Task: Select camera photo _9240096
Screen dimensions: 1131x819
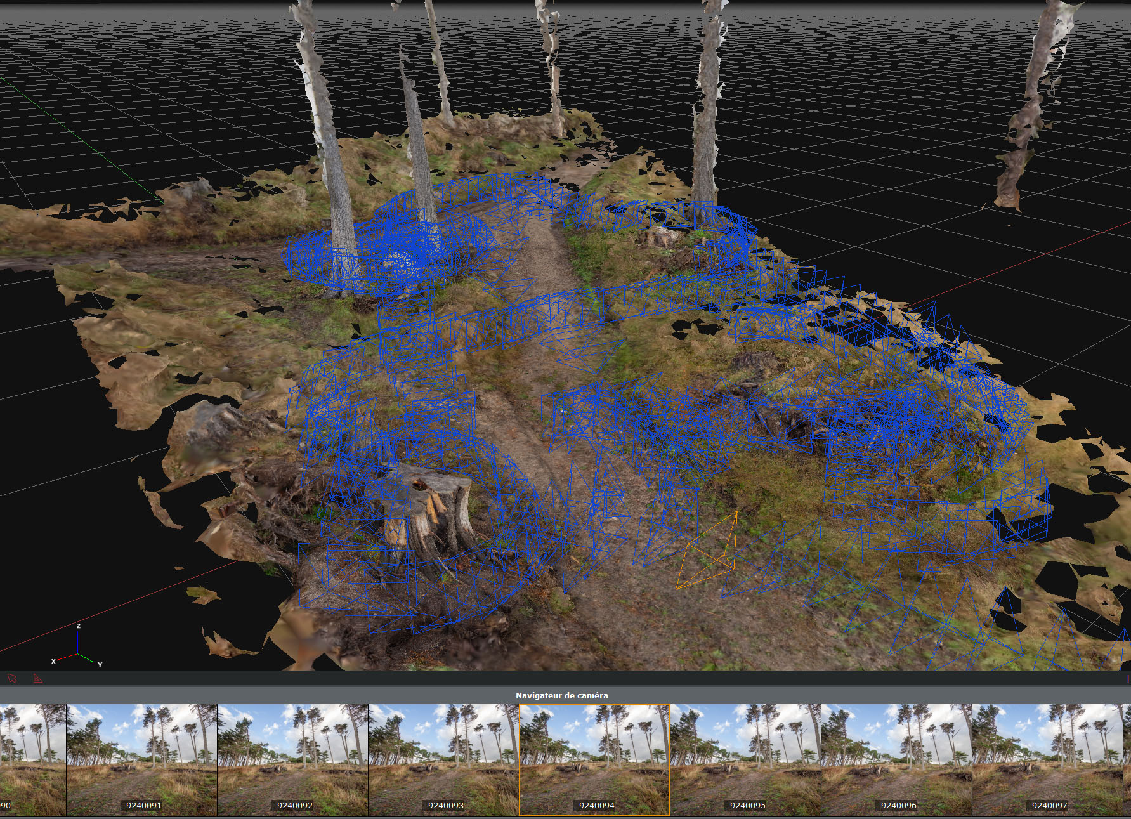Action: [897, 759]
